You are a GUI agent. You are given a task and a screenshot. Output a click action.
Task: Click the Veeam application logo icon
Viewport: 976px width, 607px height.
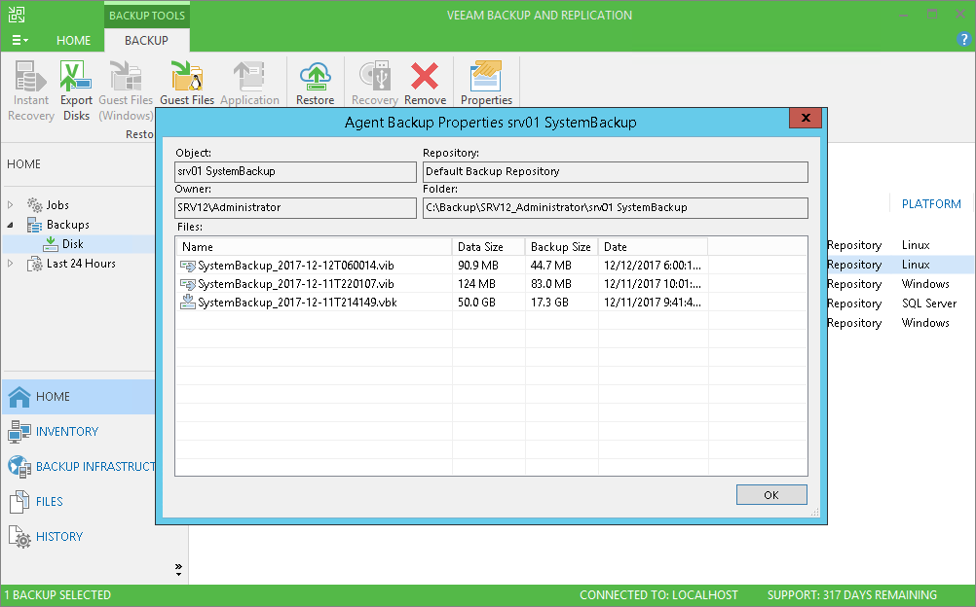point(17,15)
